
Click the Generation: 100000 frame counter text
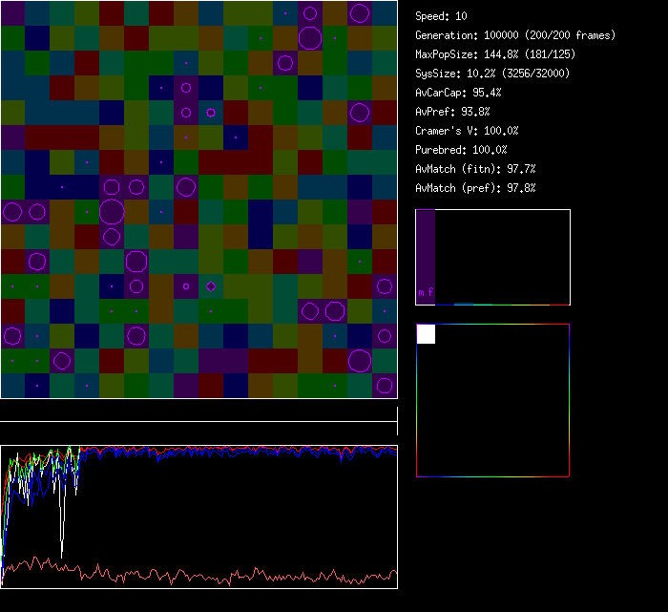click(x=515, y=35)
